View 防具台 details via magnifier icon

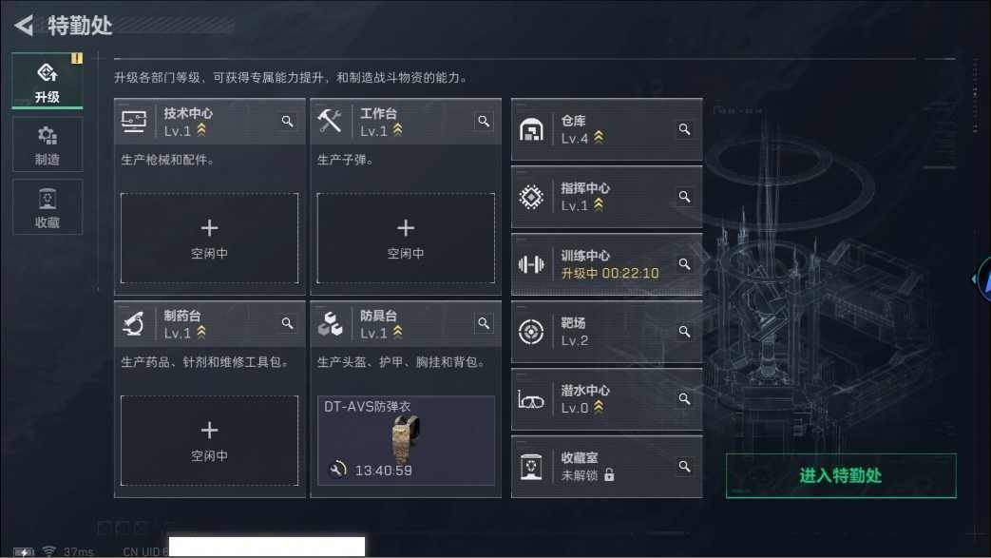(484, 323)
